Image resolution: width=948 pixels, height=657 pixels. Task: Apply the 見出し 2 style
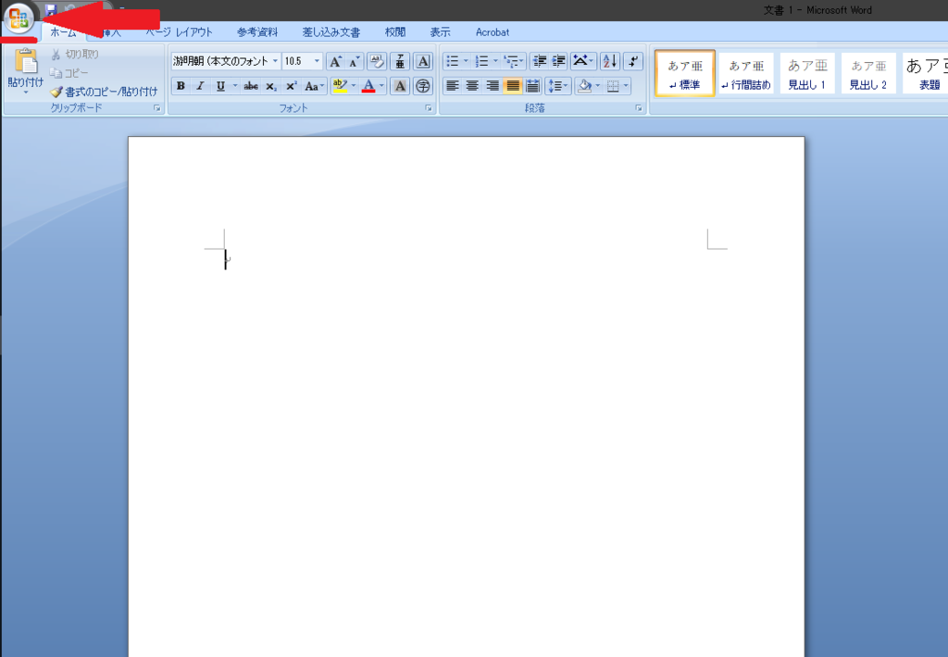(868, 74)
